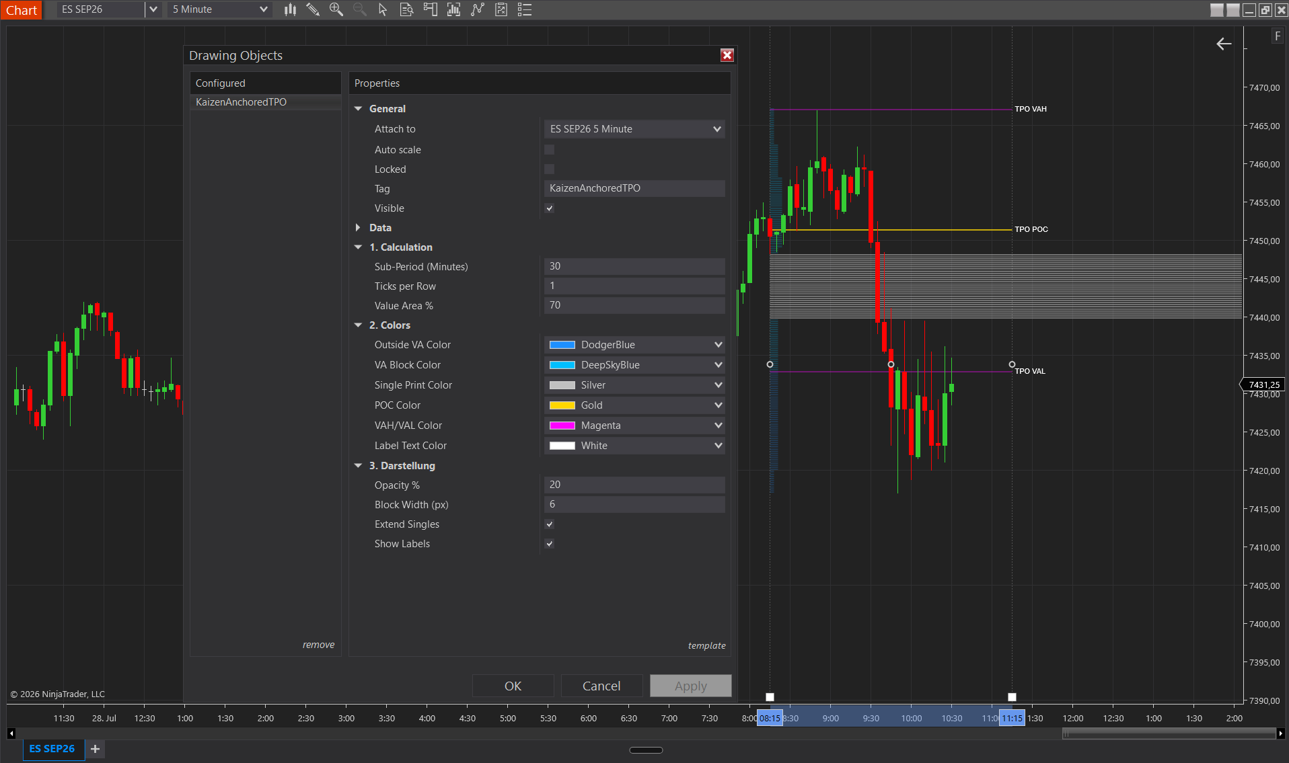Click the Magenta VAH/VAL Color swatch
Viewport: 1289px width, 763px height.
point(562,426)
